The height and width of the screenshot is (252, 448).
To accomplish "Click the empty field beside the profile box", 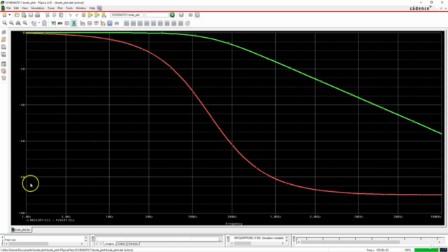I will (157, 15).
